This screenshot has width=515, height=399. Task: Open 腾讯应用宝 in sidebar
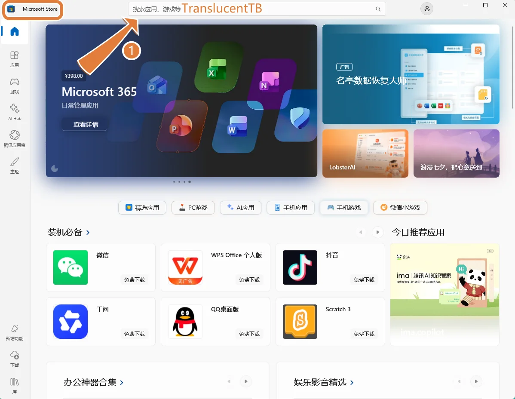tap(15, 139)
